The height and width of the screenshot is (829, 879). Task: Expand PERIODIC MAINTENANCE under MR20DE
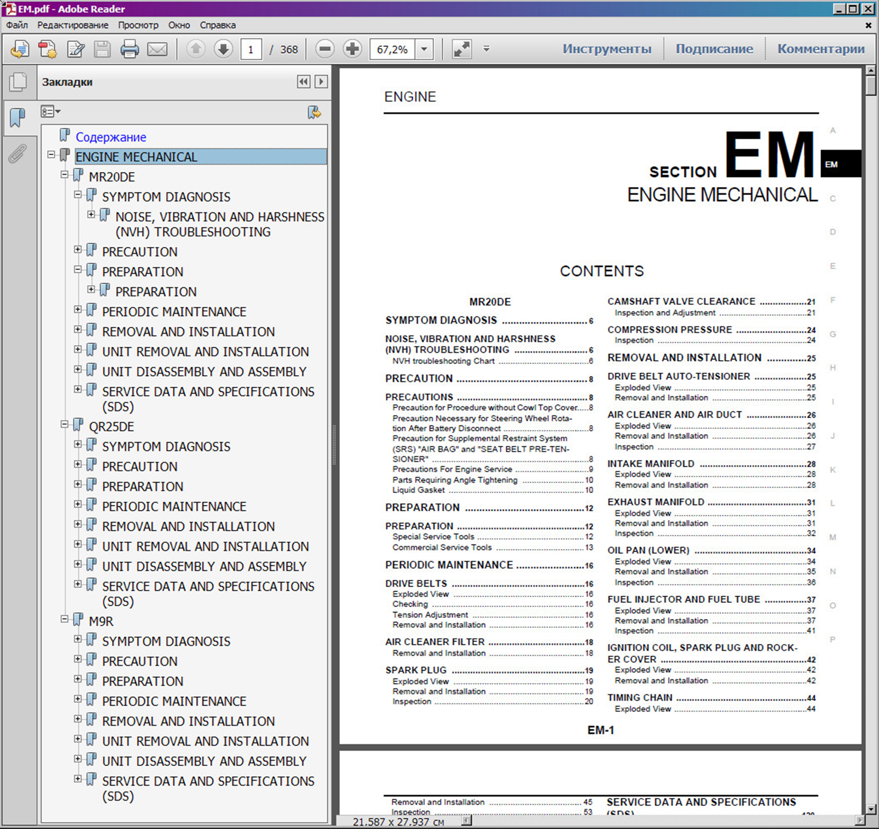click(78, 310)
